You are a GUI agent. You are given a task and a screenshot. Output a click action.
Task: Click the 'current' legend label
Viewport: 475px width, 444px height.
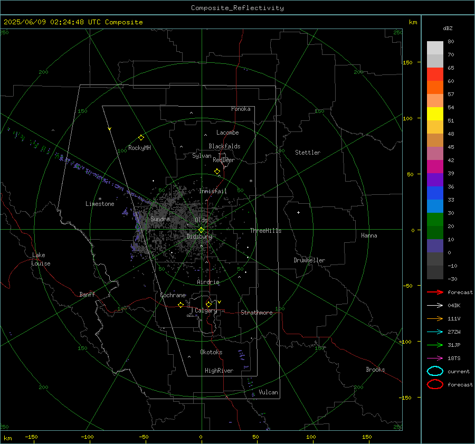(459, 371)
